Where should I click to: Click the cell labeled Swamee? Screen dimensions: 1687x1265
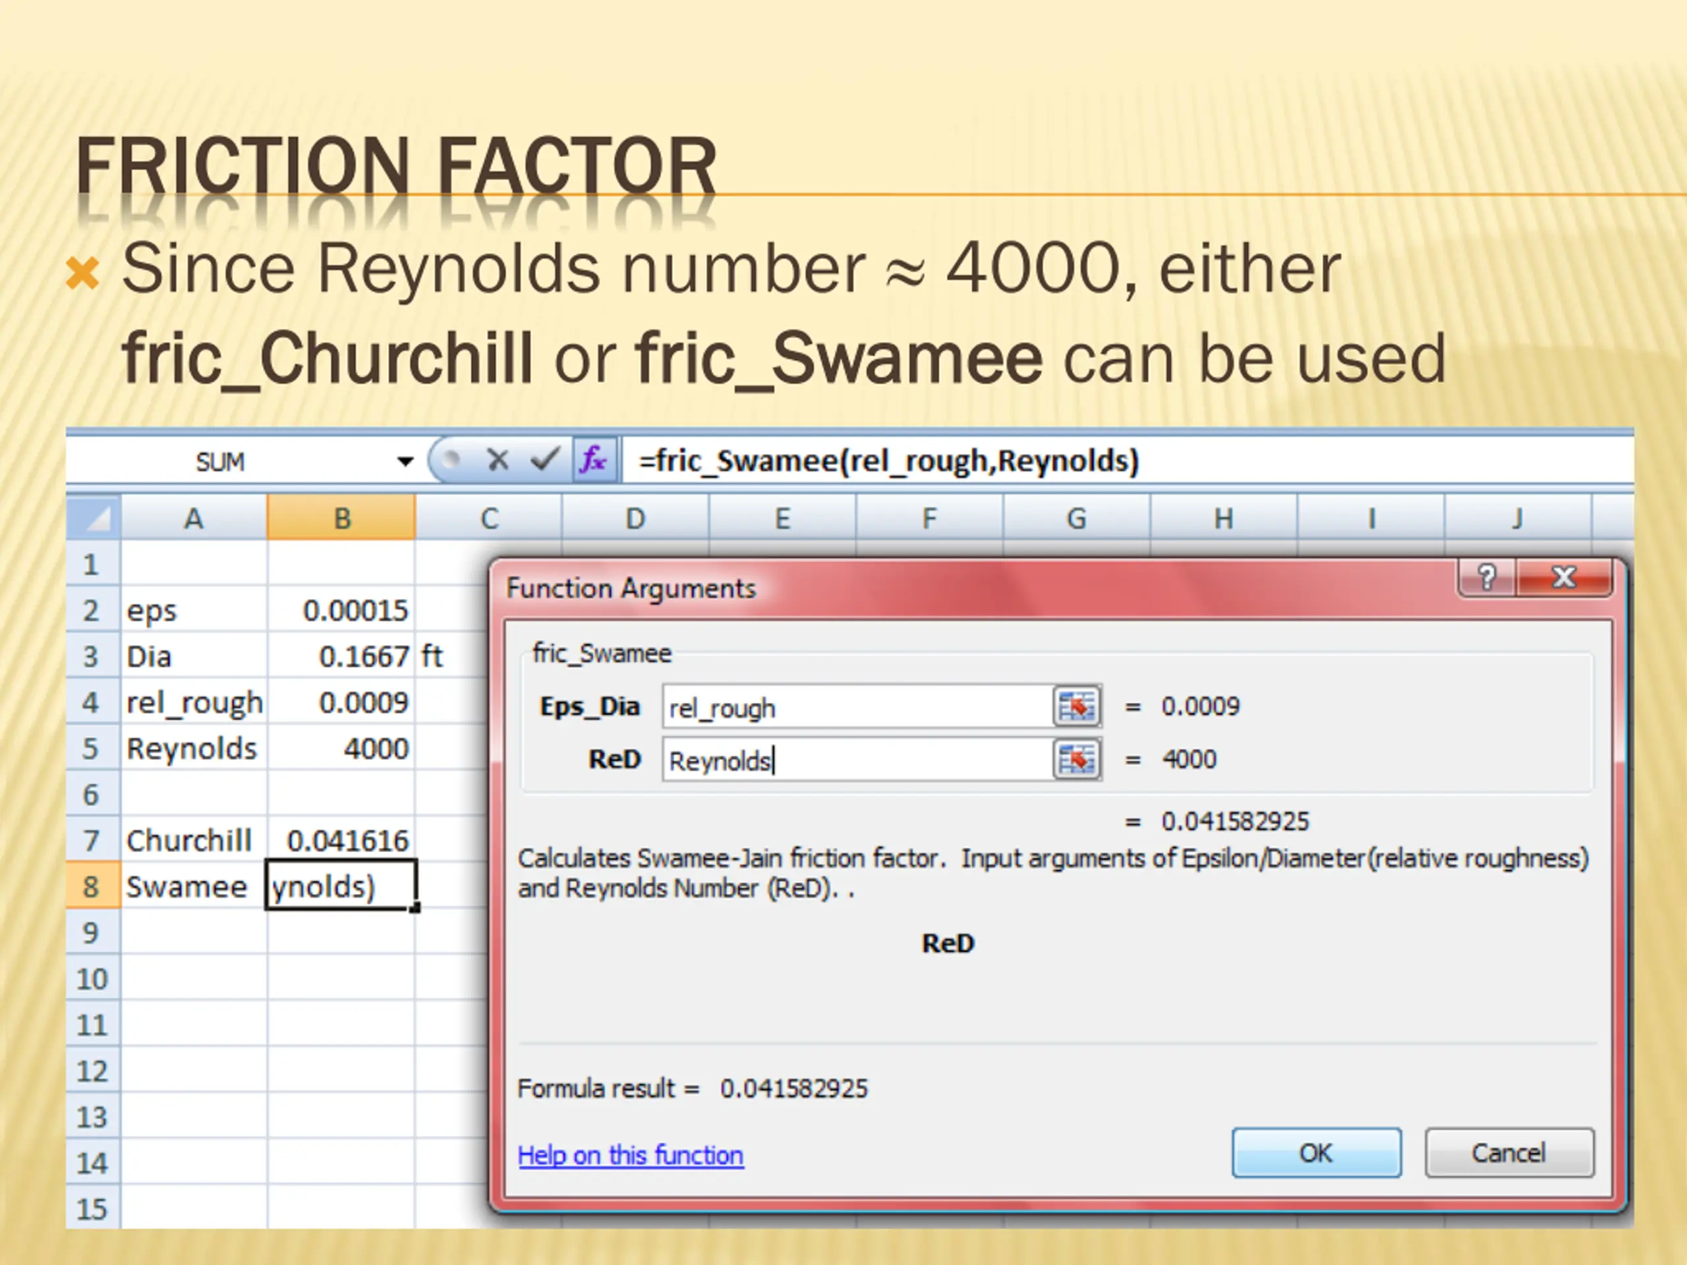coord(194,886)
